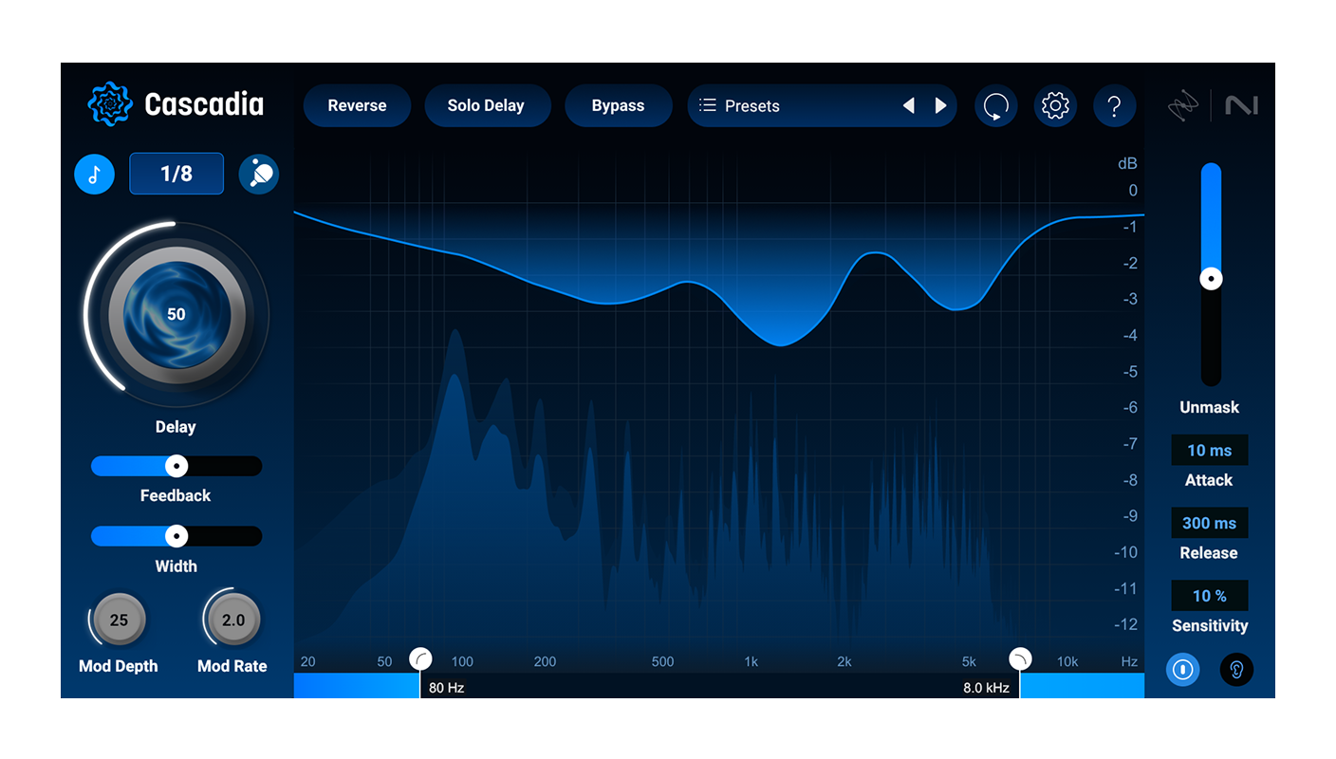Open settings with the gear icon
Screen dimensions: 1336x759
(x=1055, y=106)
